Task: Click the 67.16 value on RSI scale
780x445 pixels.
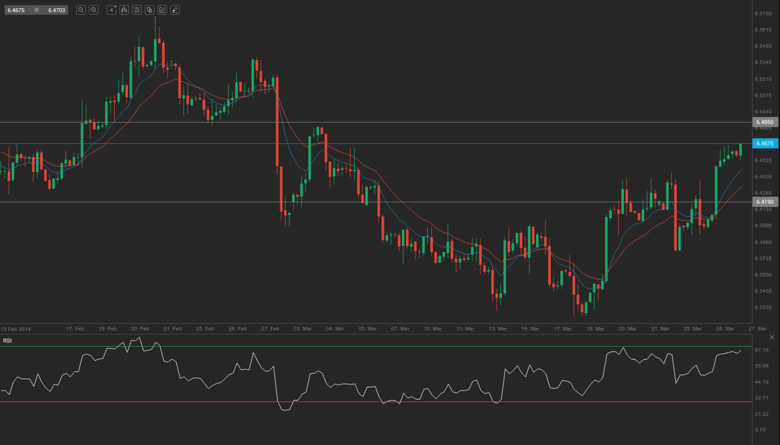Action: (762, 350)
